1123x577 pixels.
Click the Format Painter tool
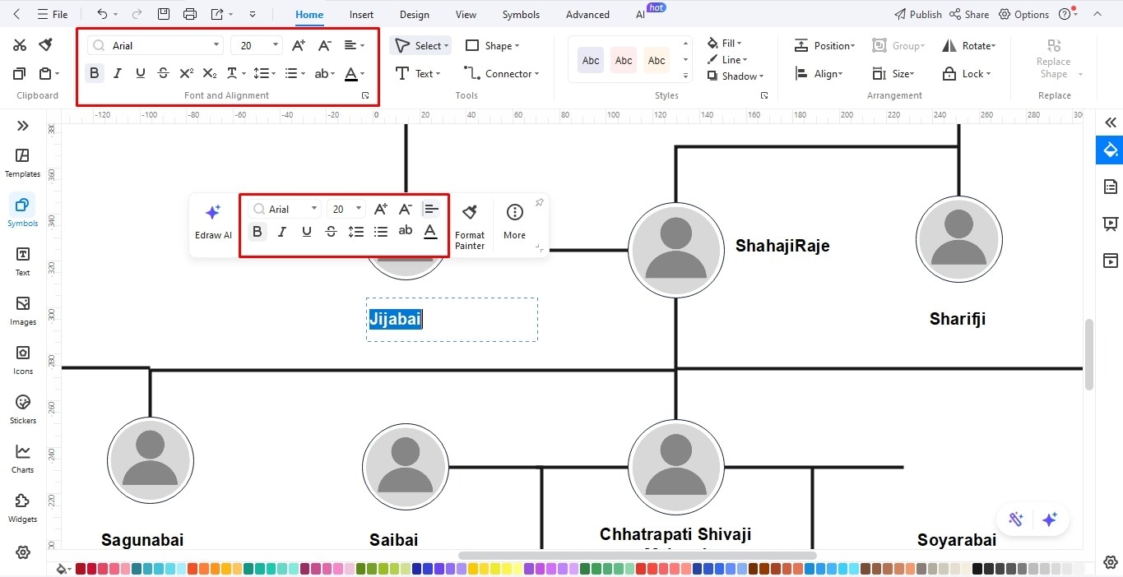[x=470, y=223]
